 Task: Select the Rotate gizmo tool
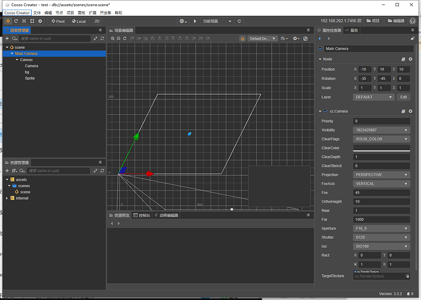(16, 21)
